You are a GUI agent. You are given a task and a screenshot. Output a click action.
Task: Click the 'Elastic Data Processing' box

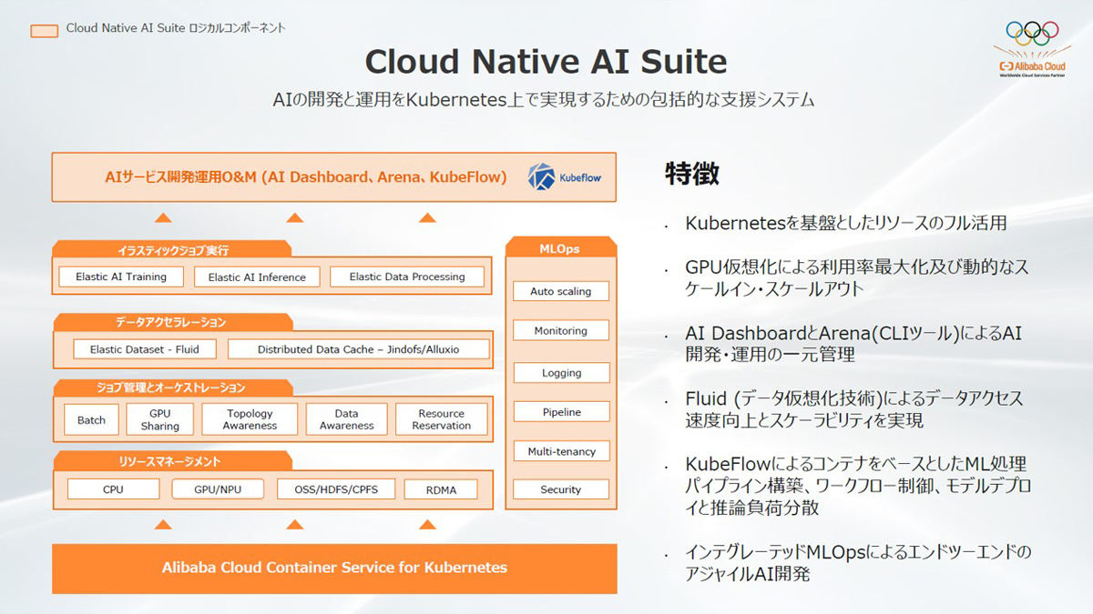coord(407,277)
